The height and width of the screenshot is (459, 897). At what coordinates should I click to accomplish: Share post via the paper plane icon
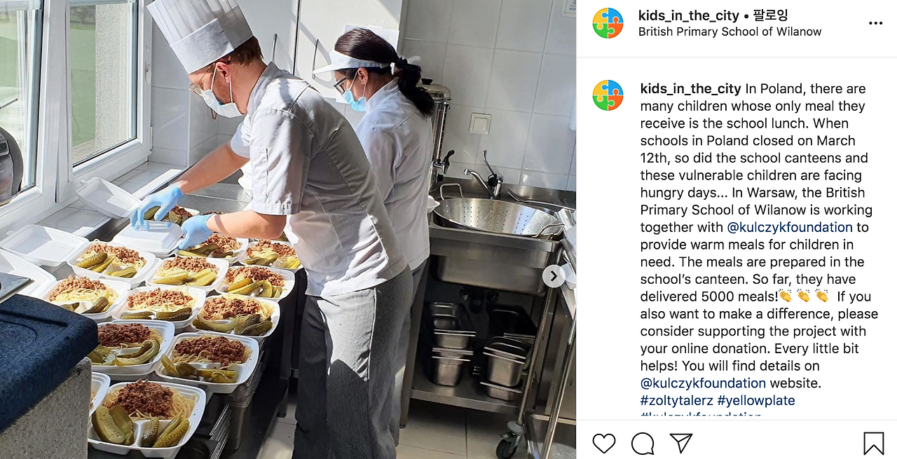681,443
